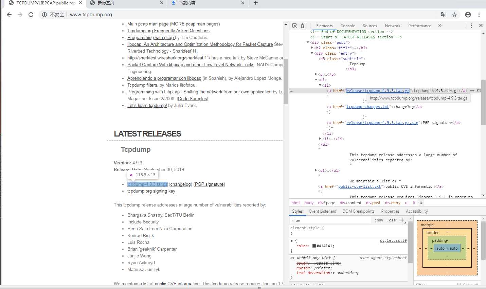Go back to the previous page
Viewport: 486px width, 289px height.
click(x=9, y=15)
